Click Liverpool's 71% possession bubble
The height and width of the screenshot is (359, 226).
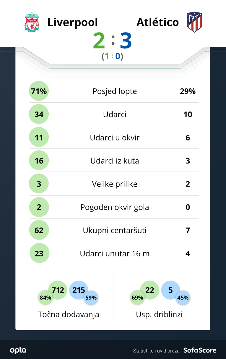tap(39, 91)
